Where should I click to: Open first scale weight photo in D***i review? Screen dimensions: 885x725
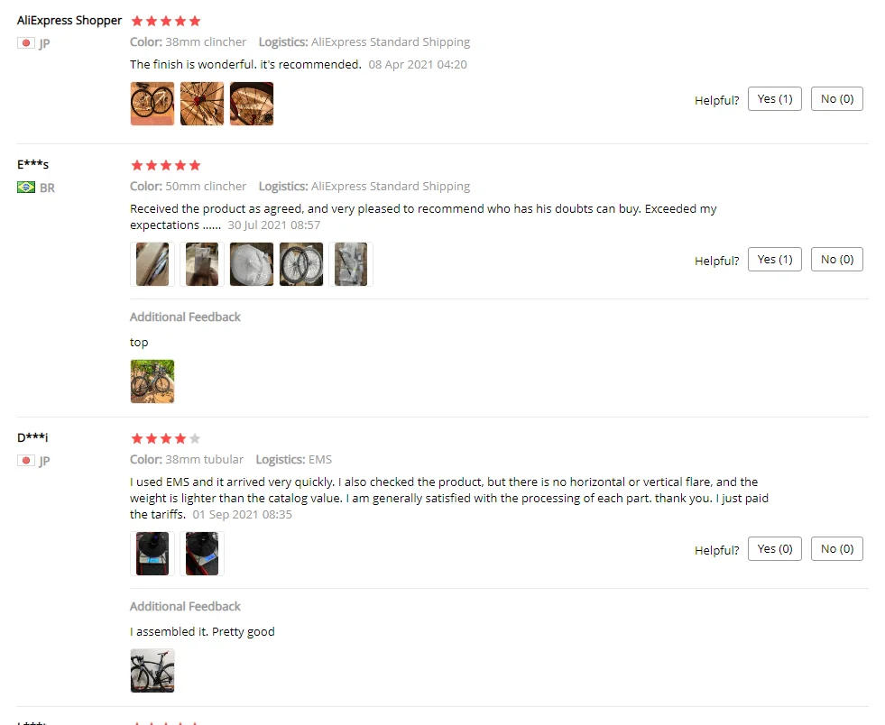[152, 554]
